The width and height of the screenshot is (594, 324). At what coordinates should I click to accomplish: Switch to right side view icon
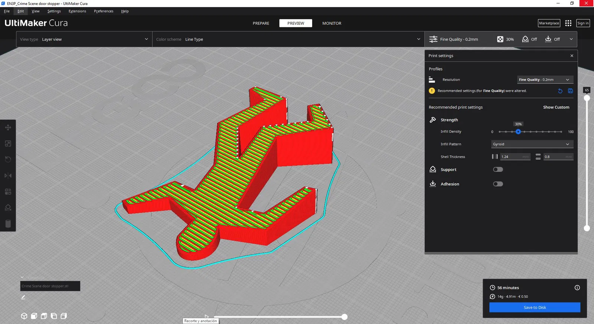coord(64,316)
